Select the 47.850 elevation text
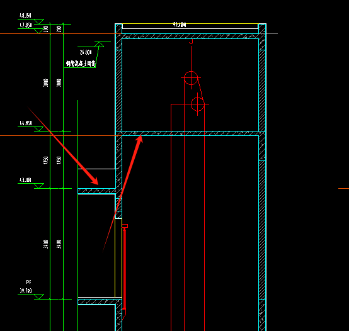 coord(26,25)
